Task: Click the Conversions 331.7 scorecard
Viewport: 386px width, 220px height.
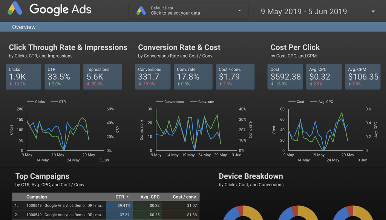Action: click(153, 77)
